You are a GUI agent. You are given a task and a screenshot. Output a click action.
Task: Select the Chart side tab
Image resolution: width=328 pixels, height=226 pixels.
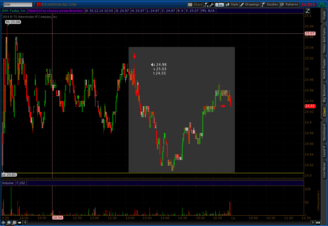pos(324,112)
